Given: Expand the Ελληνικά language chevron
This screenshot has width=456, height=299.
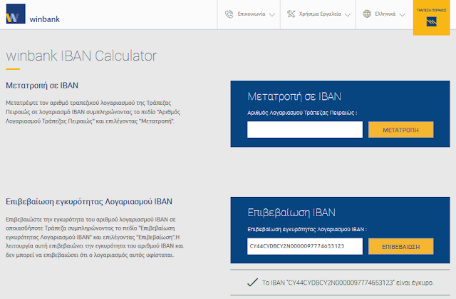Looking at the screenshot, I should tap(402, 15).
